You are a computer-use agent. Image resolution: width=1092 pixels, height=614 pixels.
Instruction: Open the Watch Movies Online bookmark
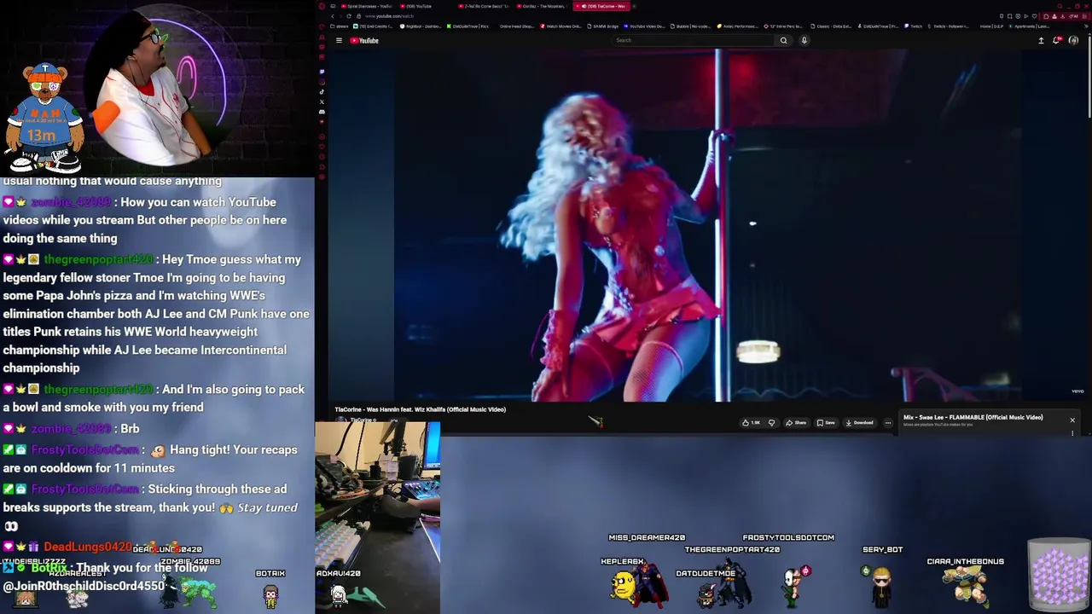point(561,26)
